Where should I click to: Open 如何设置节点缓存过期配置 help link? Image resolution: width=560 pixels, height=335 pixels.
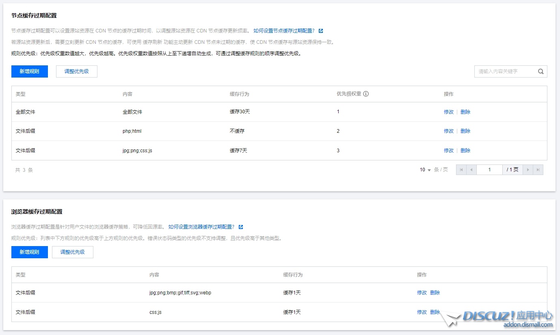coord(284,31)
